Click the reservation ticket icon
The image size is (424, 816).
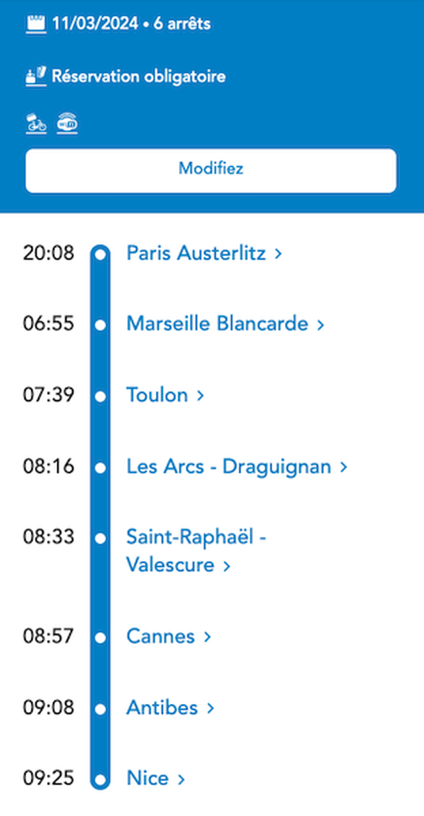click(36, 76)
